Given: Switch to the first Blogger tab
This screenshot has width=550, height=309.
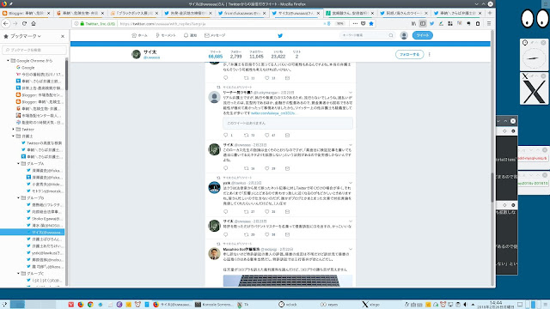Looking at the screenshot, I should [x=27, y=13].
